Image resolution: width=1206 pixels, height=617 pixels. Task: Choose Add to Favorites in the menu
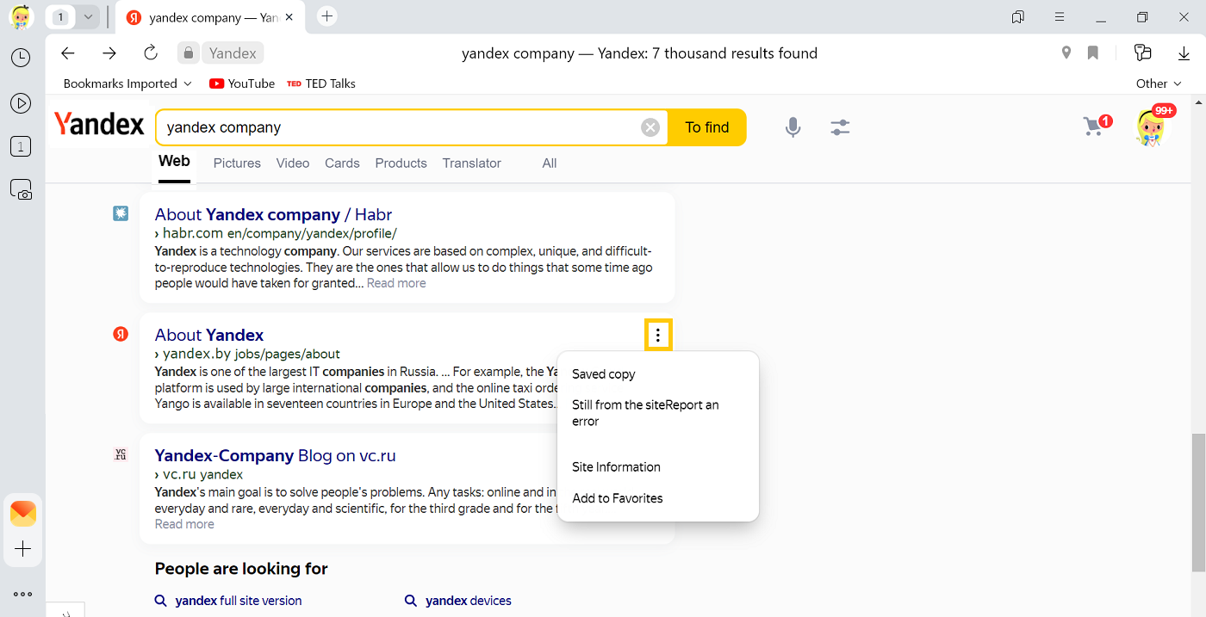pyautogui.click(x=617, y=498)
